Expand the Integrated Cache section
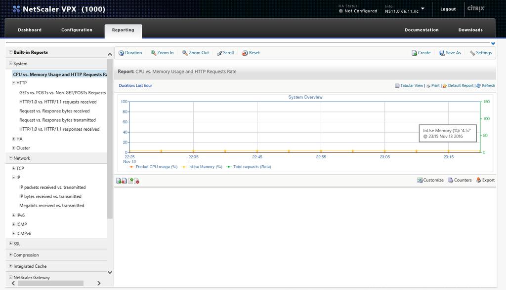Viewport: 506px width, 290px height. 11,266
